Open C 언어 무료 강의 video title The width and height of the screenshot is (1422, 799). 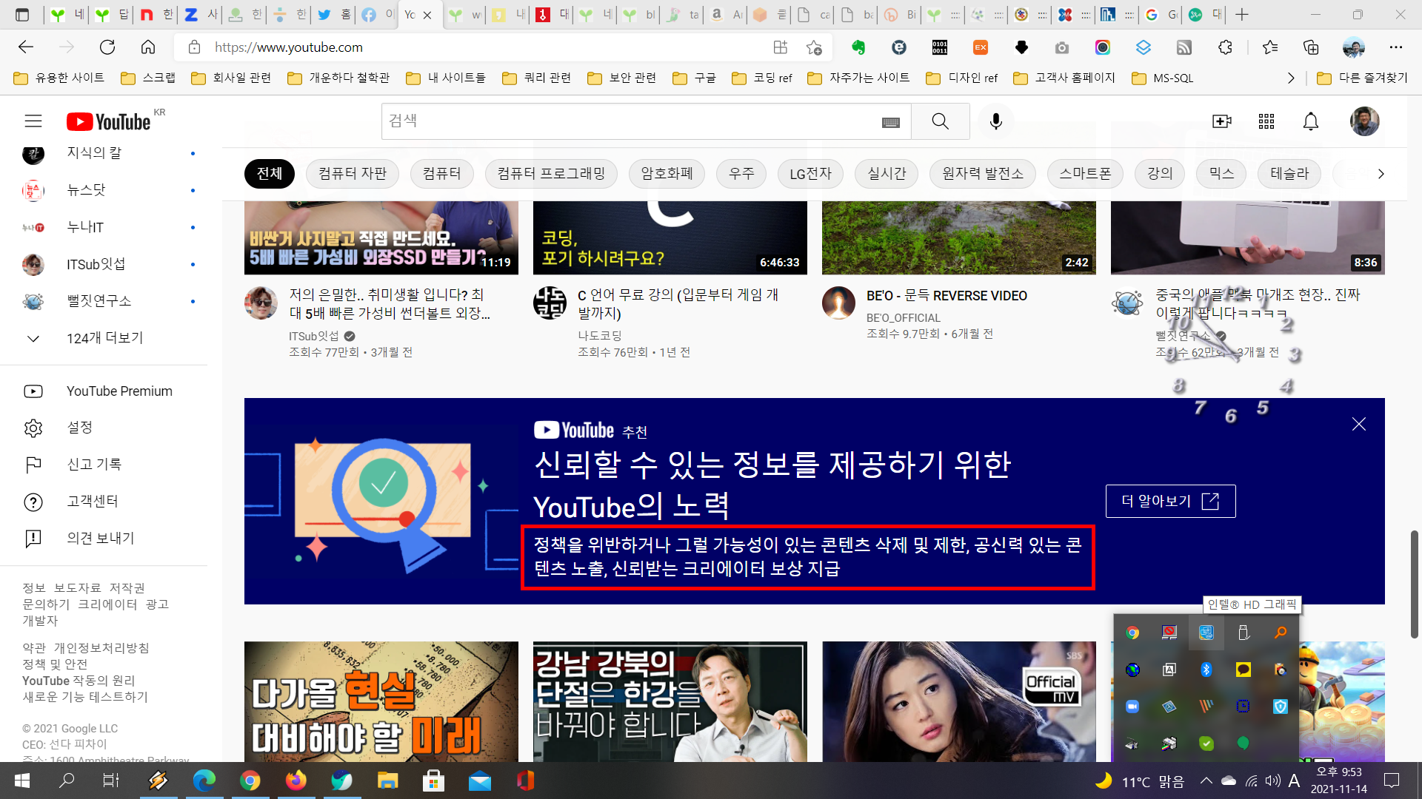(678, 304)
